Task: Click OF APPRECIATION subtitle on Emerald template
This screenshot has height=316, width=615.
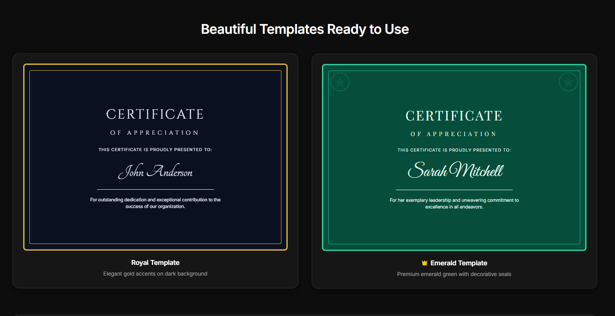Action: 454,133
